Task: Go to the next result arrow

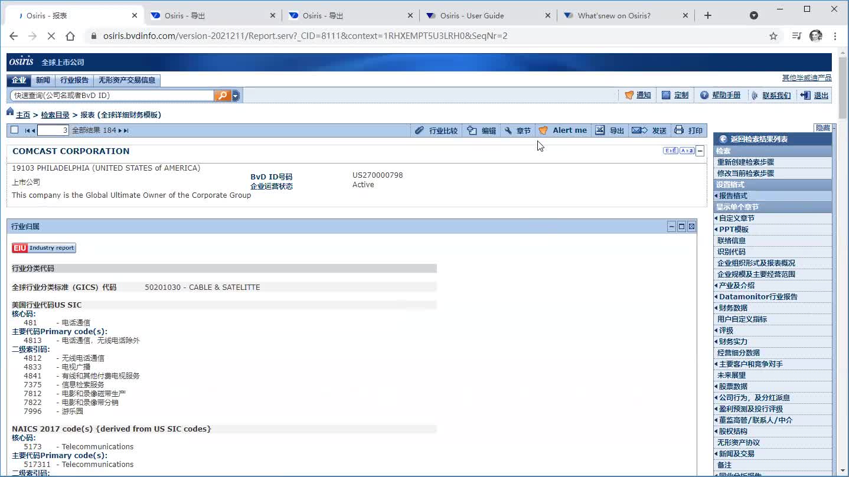Action: [120, 130]
